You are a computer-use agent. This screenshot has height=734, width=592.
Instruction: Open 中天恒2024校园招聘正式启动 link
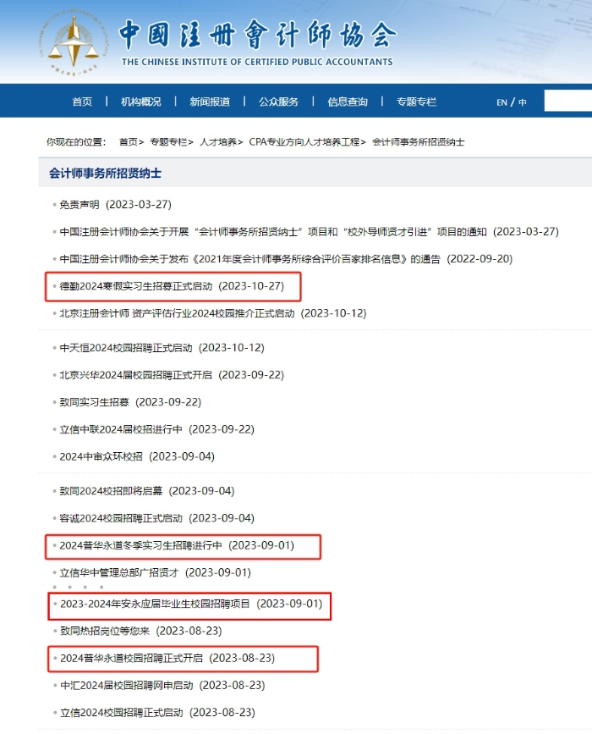(x=126, y=348)
